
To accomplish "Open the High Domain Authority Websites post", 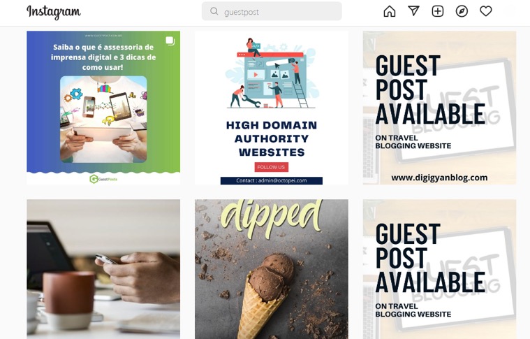I will (272, 108).
